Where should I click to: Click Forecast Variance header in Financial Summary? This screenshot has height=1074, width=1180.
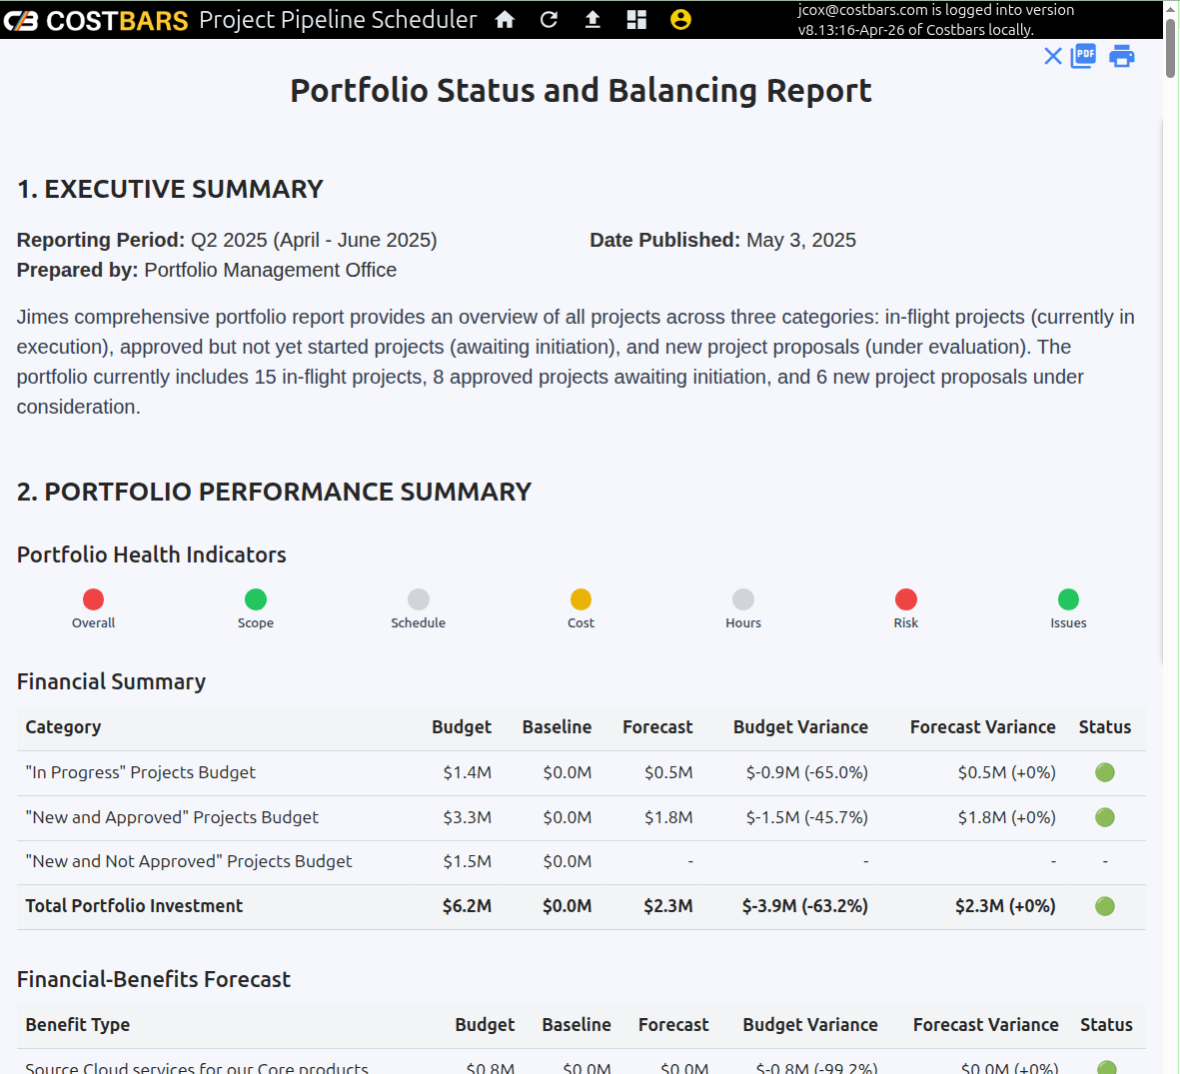click(x=983, y=727)
